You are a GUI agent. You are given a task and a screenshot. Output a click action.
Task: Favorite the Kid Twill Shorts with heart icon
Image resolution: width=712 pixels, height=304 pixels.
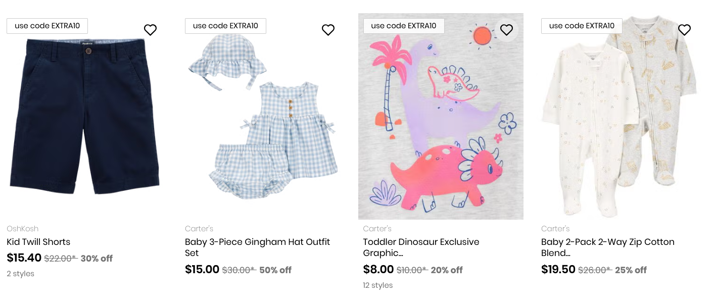[150, 30]
